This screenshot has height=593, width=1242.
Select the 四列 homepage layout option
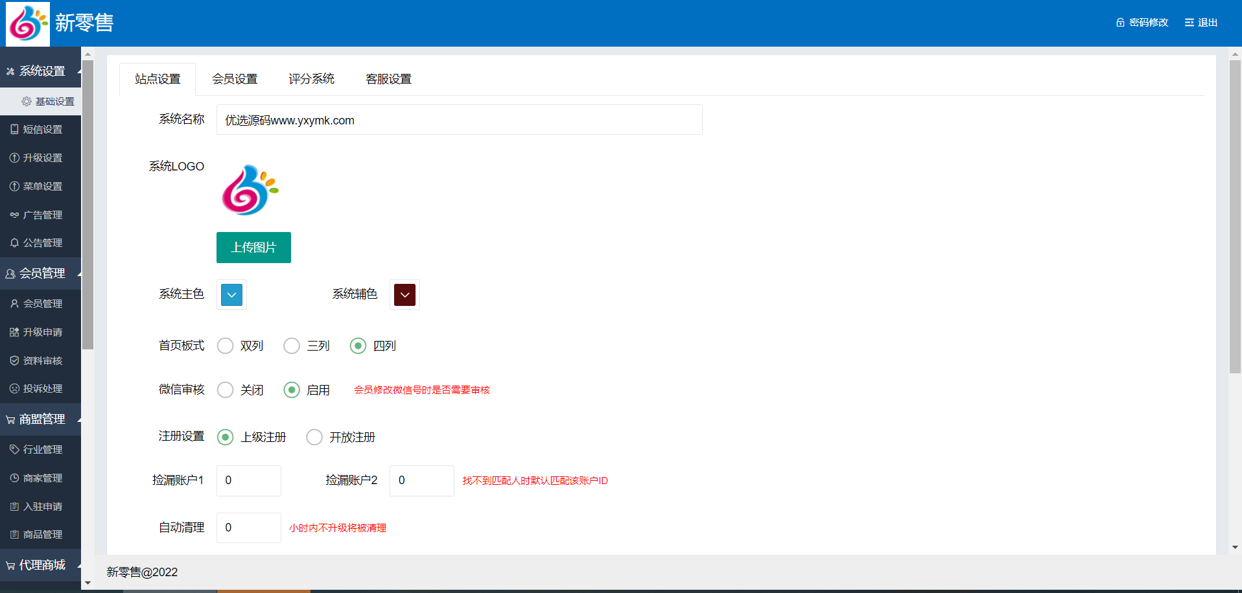373,346
